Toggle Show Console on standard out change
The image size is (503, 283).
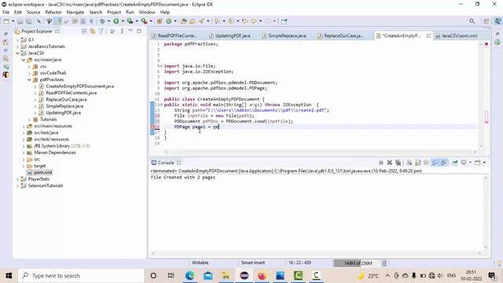(x=435, y=163)
